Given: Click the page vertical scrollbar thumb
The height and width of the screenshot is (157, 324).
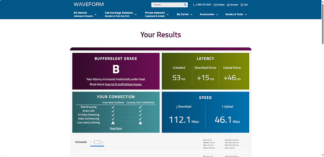Looking at the screenshot, I should pyautogui.click(x=323, y=23).
